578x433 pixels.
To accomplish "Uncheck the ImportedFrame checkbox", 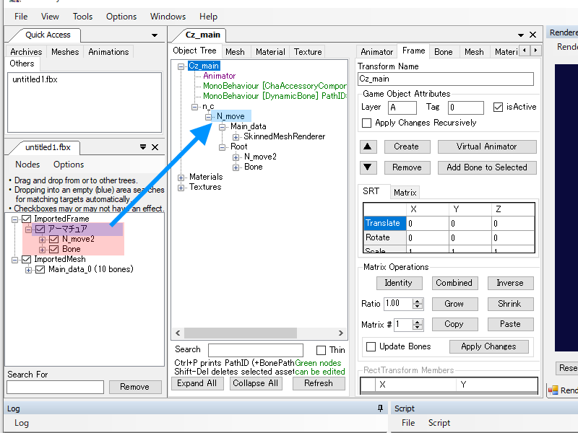I will (x=26, y=219).
